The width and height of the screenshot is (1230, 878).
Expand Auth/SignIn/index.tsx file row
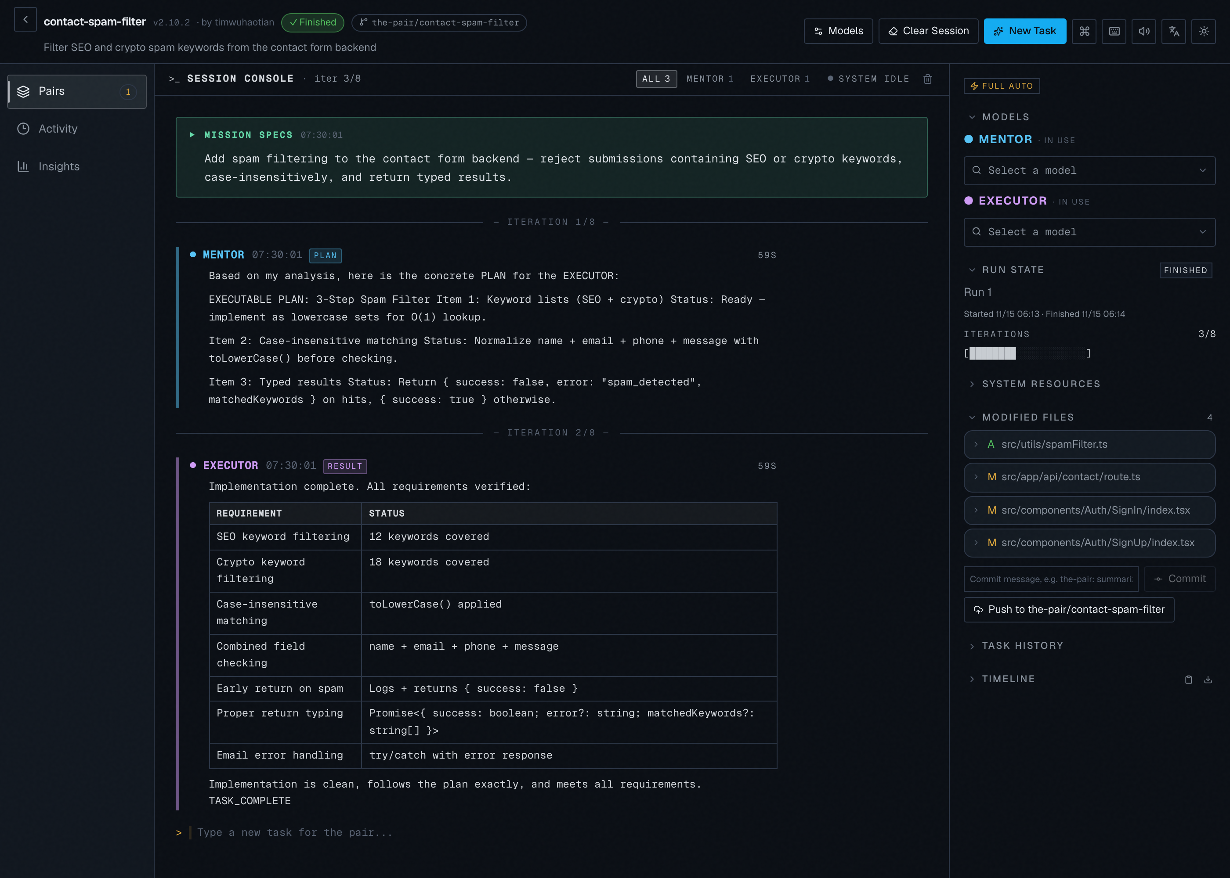click(1089, 511)
